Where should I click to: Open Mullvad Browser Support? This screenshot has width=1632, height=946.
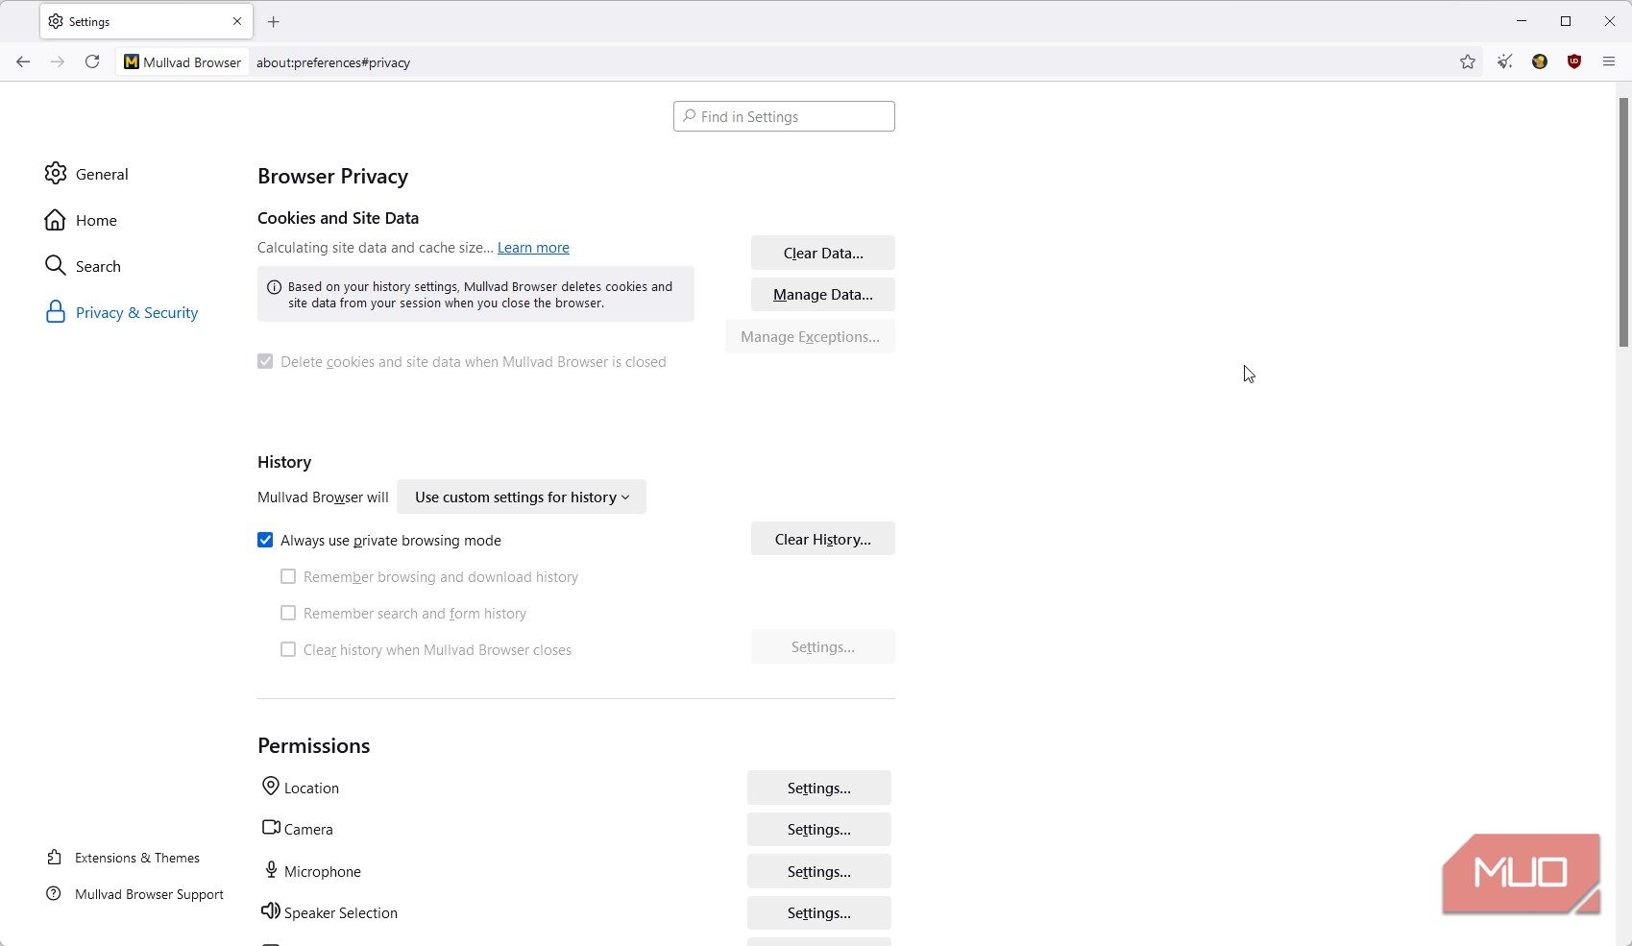point(134,894)
